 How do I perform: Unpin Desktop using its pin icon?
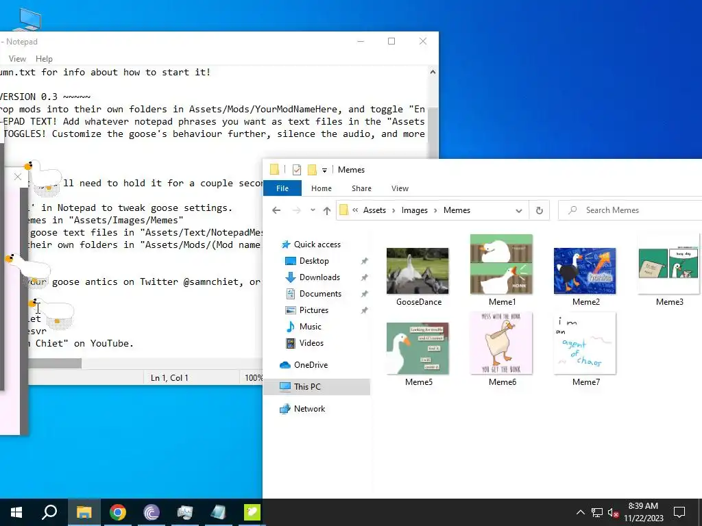point(365,261)
